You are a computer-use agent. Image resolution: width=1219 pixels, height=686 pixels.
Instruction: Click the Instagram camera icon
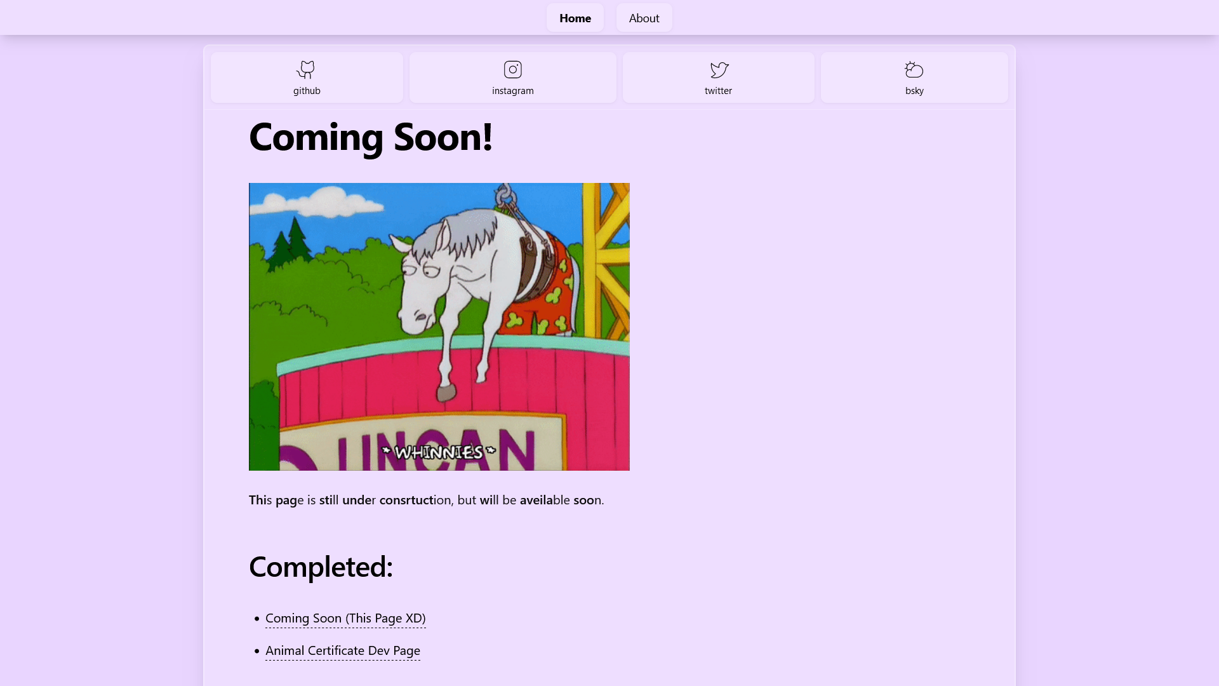coord(513,69)
